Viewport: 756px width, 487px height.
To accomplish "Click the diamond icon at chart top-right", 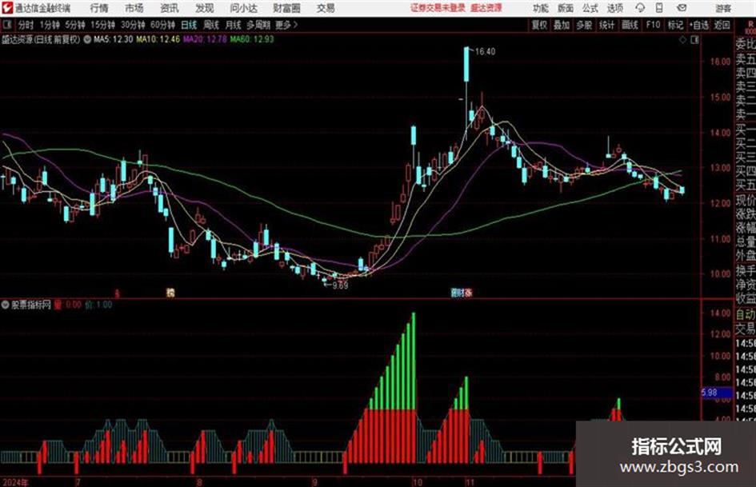I will pyautogui.click(x=682, y=40).
